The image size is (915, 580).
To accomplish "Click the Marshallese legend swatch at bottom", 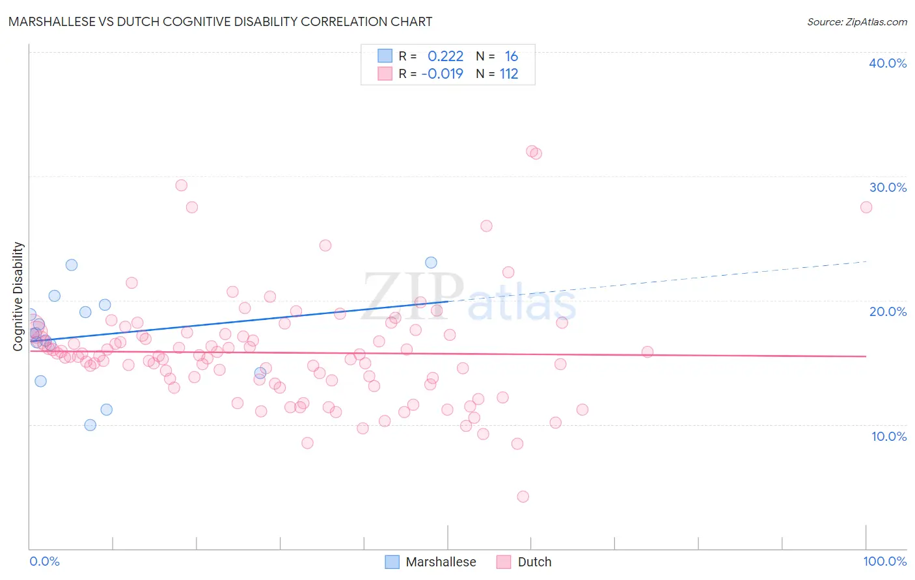I will point(392,562).
